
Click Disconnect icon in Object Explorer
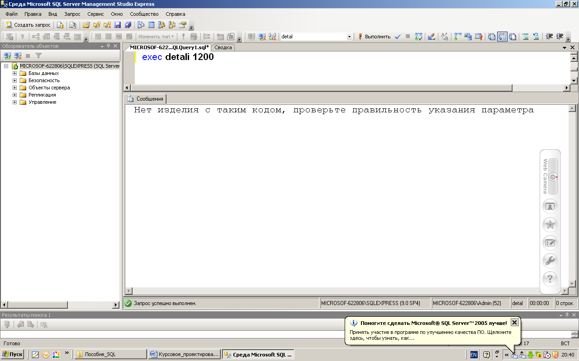18,56
